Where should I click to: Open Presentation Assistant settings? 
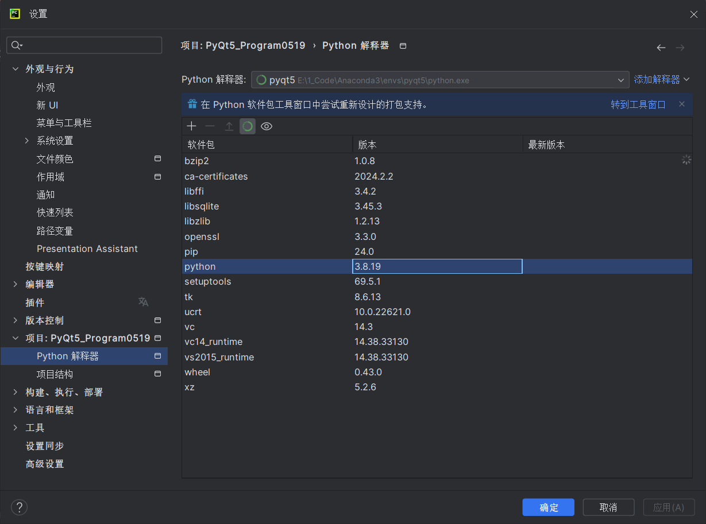(x=87, y=249)
